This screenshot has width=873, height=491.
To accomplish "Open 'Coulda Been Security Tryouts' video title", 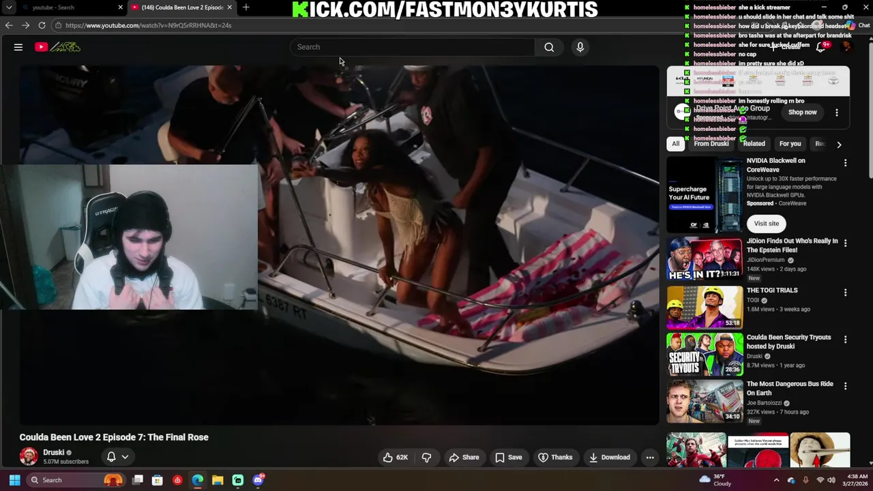I will coord(788,342).
